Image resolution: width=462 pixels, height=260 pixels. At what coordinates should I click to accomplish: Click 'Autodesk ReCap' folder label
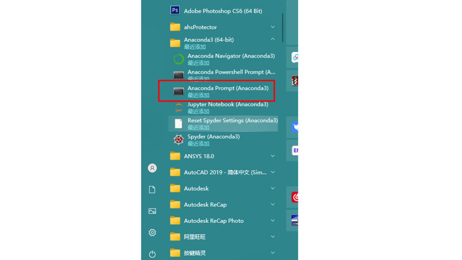205,205
